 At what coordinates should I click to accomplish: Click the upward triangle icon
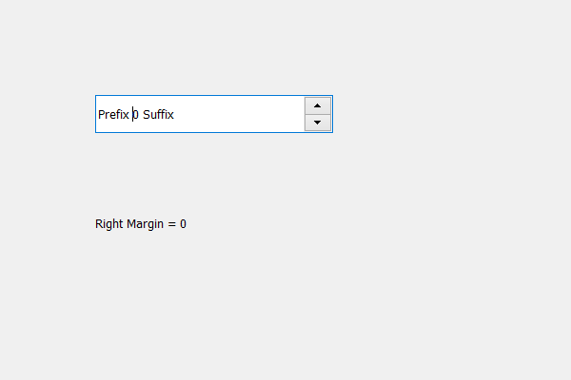pyautogui.click(x=317, y=105)
